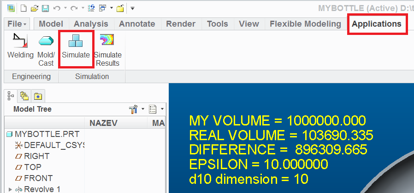Switch to the Render tab

[181, 24]
